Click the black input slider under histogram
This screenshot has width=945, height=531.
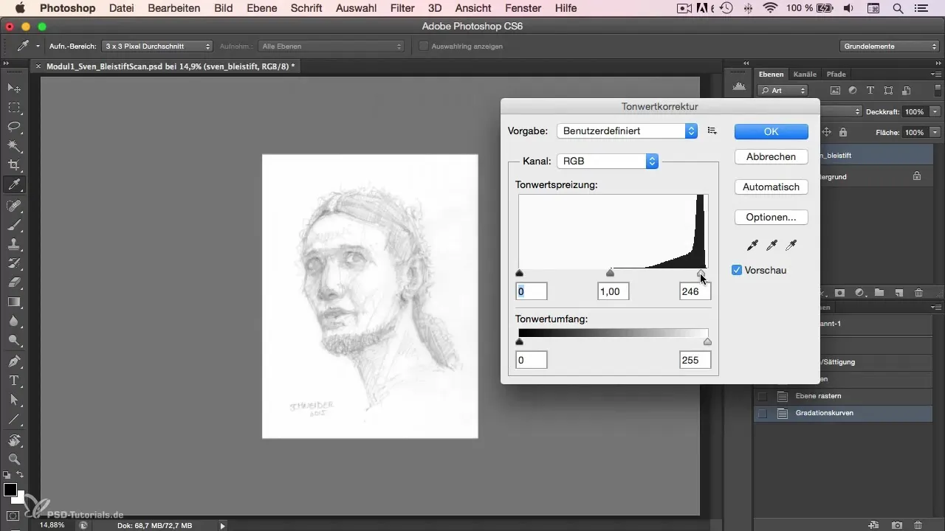pos(519,273)
